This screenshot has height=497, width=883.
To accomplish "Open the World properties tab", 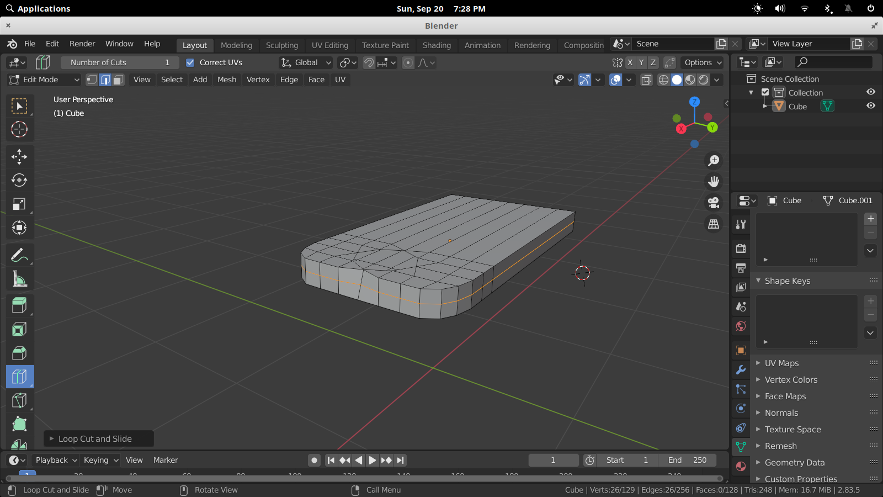I will click(x=741, y=326).
